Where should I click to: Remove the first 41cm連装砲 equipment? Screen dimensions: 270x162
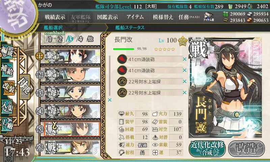[185, 59]
